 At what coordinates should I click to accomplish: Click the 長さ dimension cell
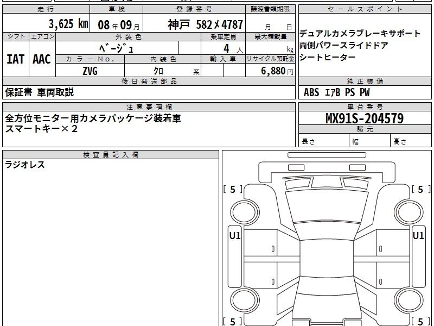(x=324, y=140)
